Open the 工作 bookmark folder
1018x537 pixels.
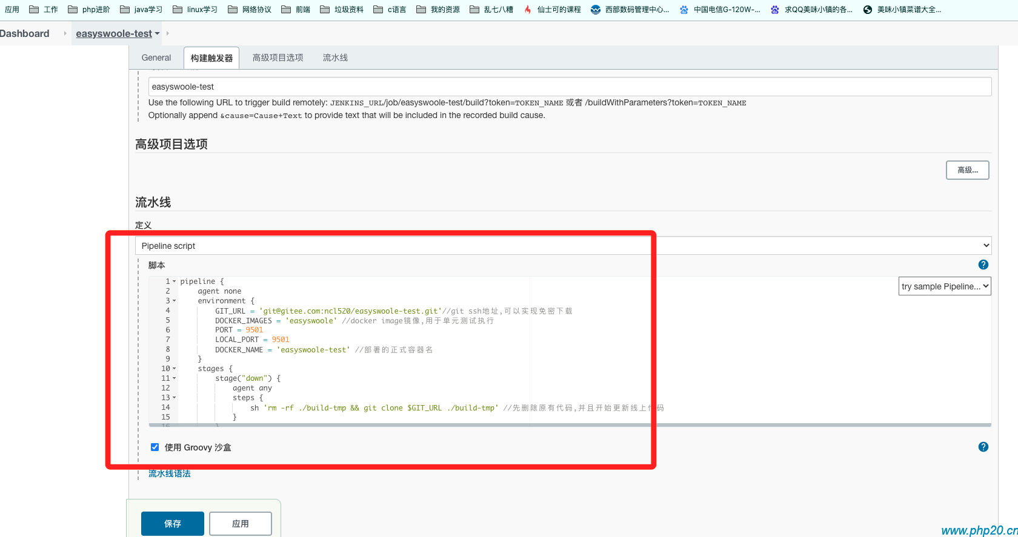click(x=44, y=9)
